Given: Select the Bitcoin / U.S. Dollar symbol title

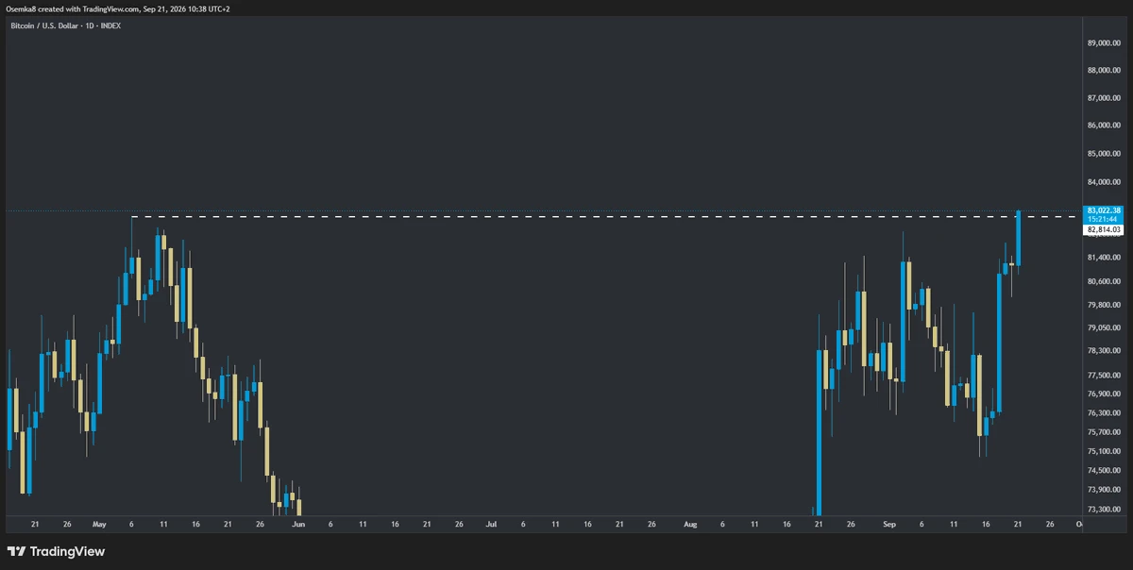Looking at the screenshot, I should pyautogui.click(x=44, y=25).
